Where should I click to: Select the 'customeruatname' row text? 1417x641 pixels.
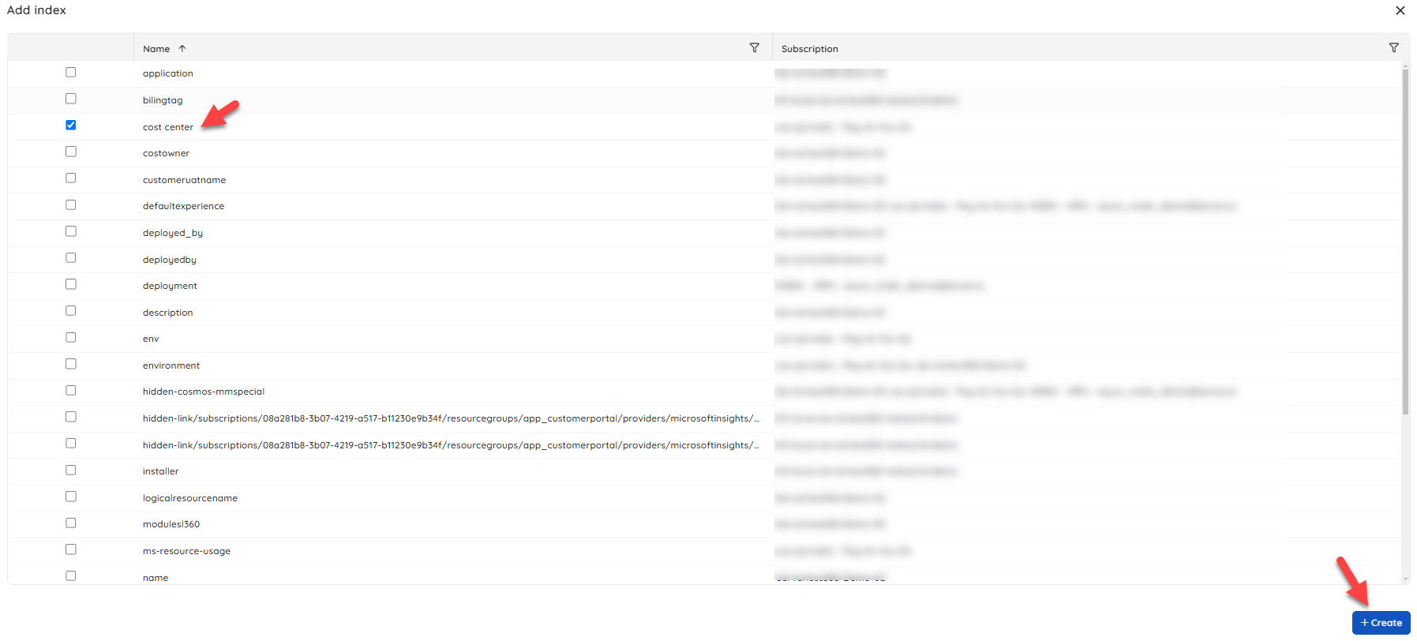[x=184, y=180]
